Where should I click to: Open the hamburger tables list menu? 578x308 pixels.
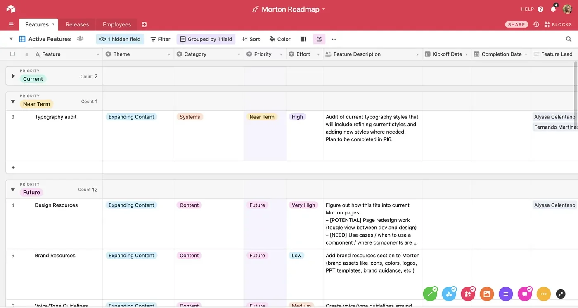[x=11, y=25]
